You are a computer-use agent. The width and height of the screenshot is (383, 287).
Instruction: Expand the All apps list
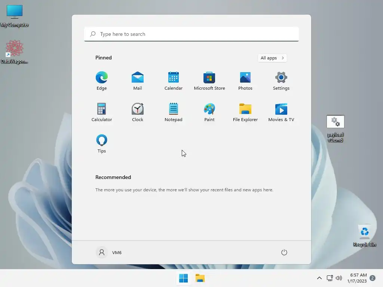point(272,58)
